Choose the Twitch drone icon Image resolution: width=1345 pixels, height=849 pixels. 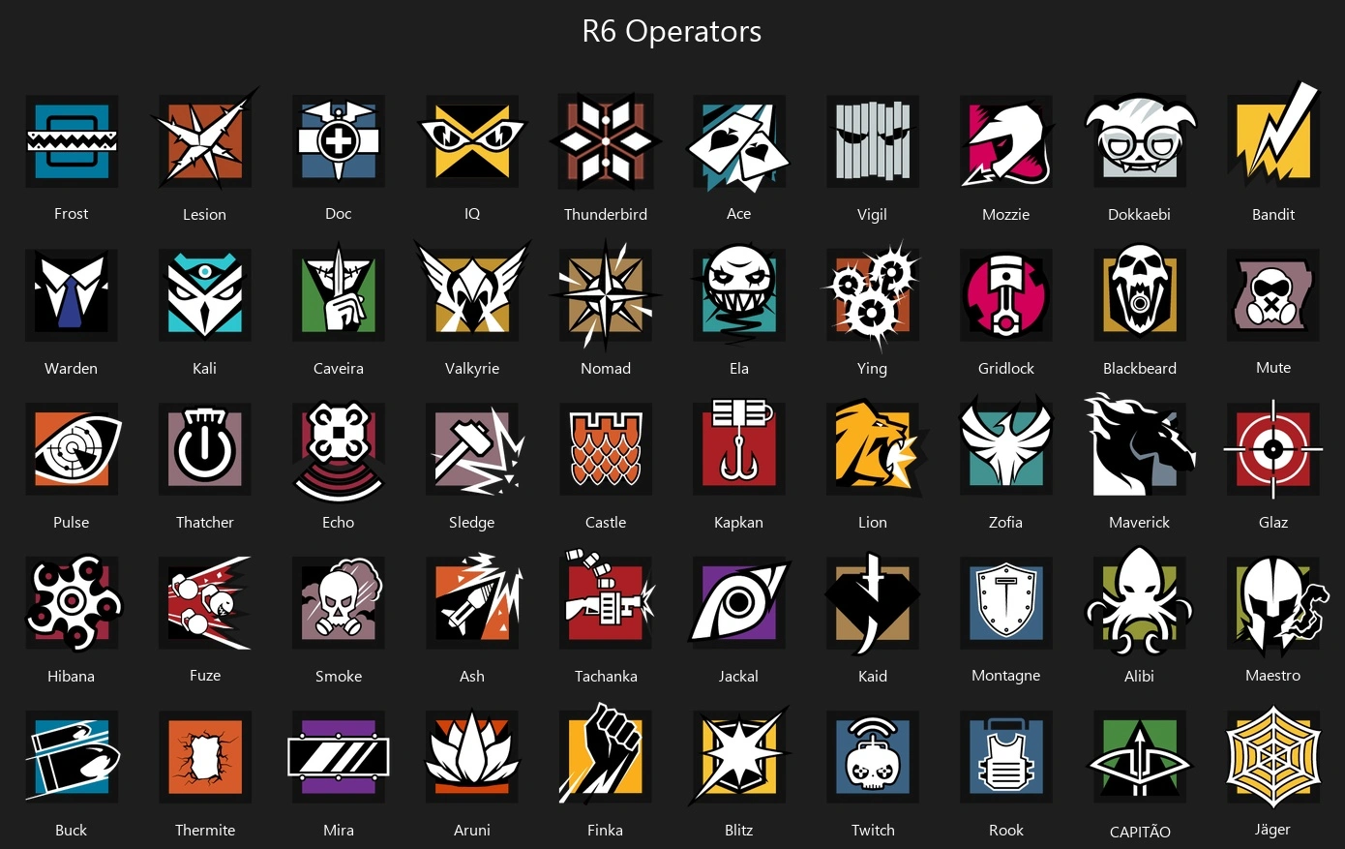click(873, 757)
